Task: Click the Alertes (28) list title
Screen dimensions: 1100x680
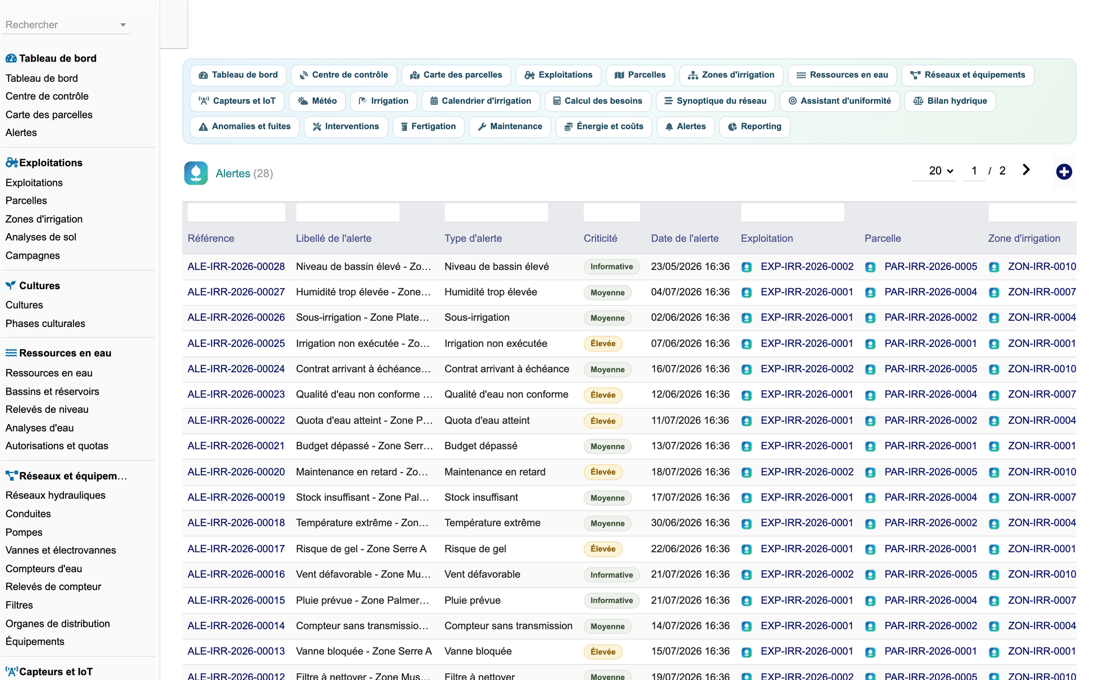Action: [244, 173]
